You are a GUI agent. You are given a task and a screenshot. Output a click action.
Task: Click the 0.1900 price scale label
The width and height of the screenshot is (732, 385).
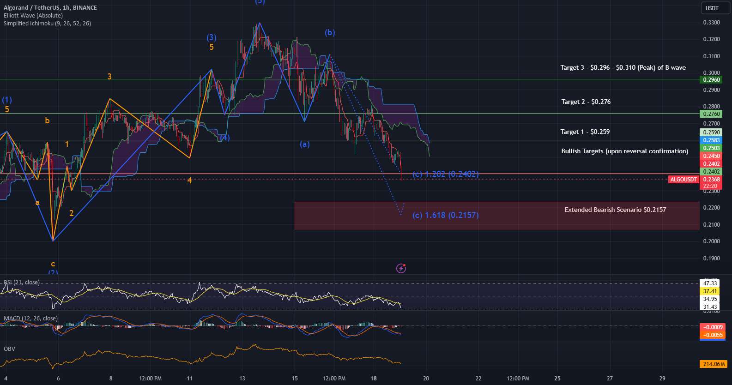711,259
